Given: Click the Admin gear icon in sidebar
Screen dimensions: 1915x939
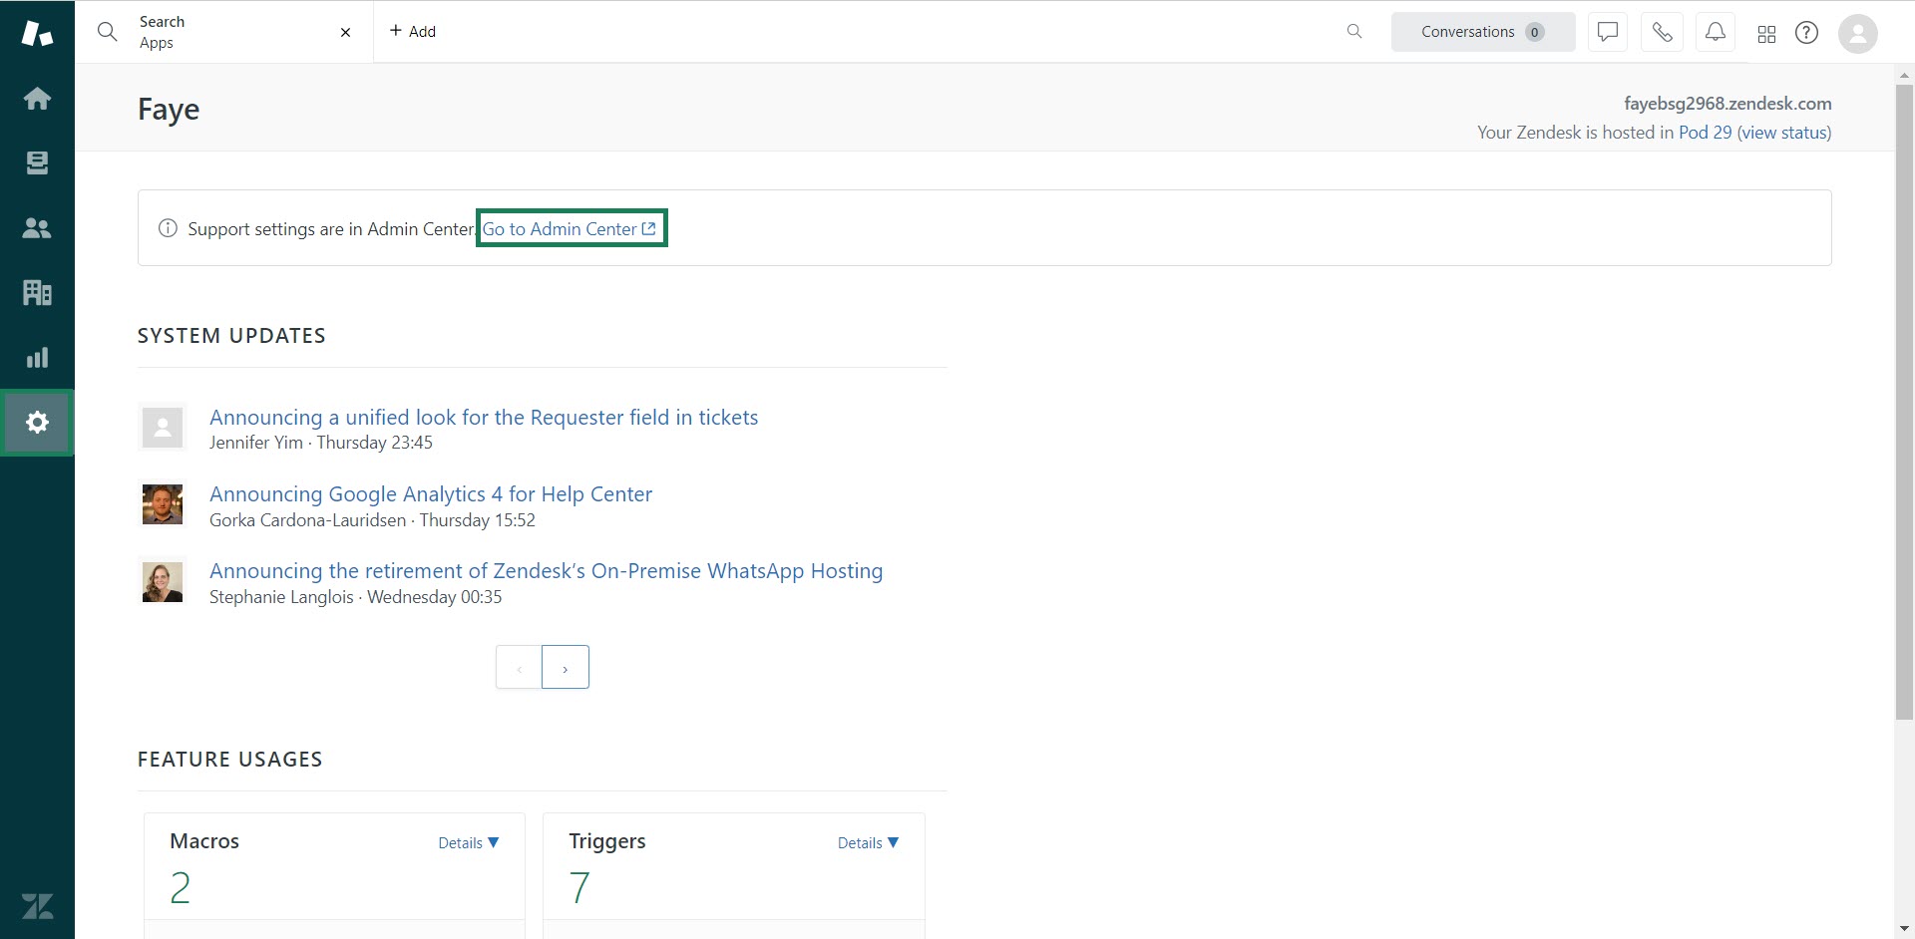Looking at the screenshot, I should 37,423.
